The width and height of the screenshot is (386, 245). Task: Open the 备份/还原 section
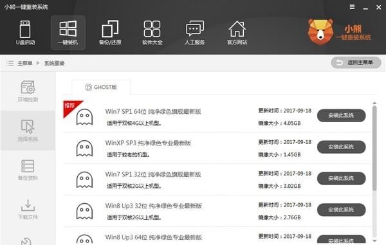[110, 33]
